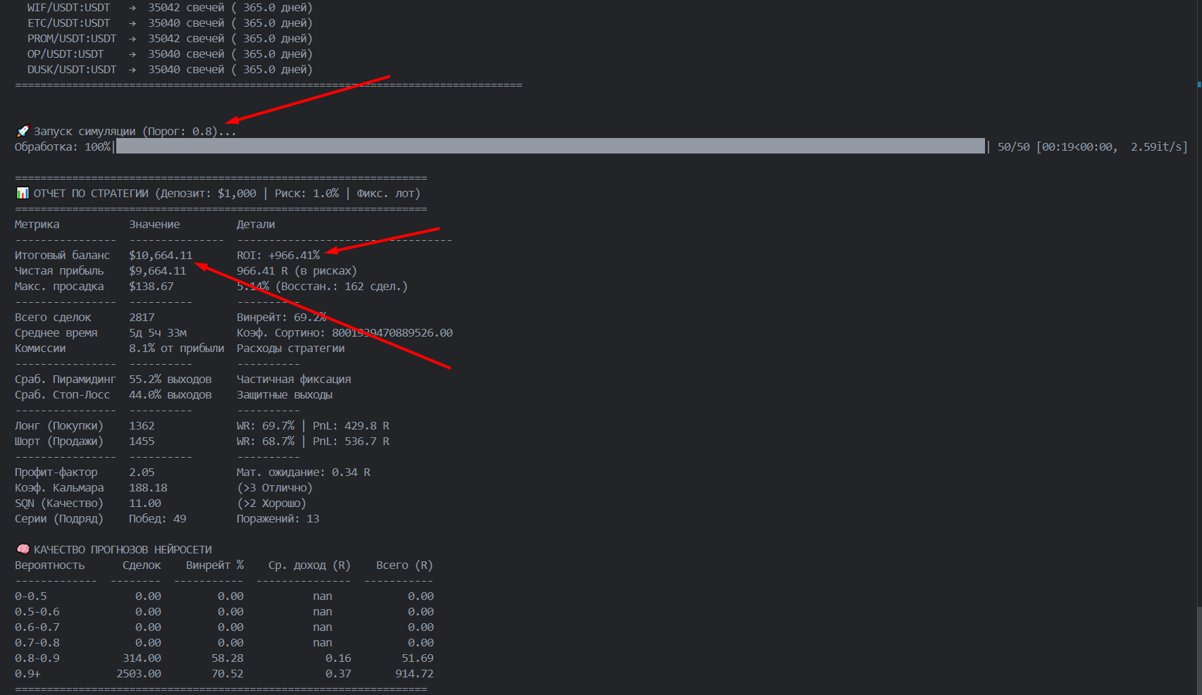Click the rocket icon beside Запуск симуляции
The width and height of the screenshot is (1202, 695).
pyautogui.click(x=23, y=131)
